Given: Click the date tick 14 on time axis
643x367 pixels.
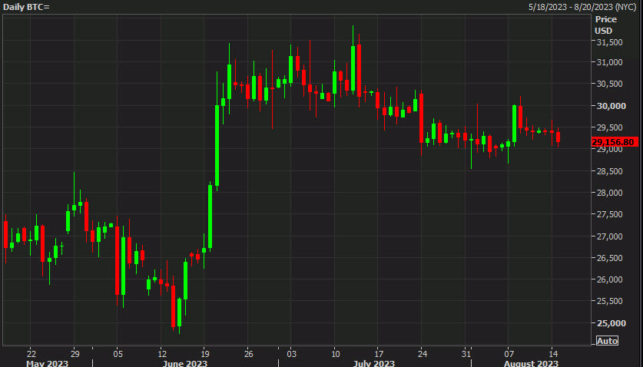Looking at the screenshot, I should (553, 354).
